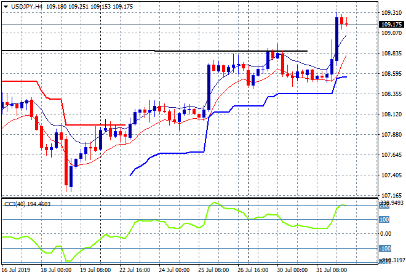
Task: Click the 30 Jul 00:00 time label
Action: coord(292,270)
